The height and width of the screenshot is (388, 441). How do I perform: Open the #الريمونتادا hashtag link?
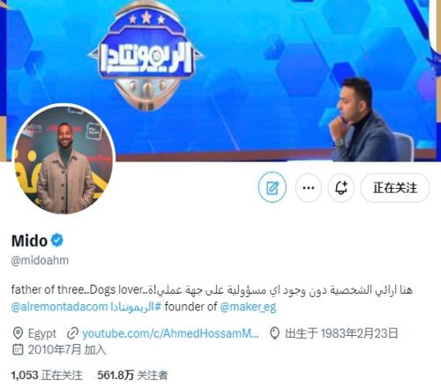coord(136,307)
